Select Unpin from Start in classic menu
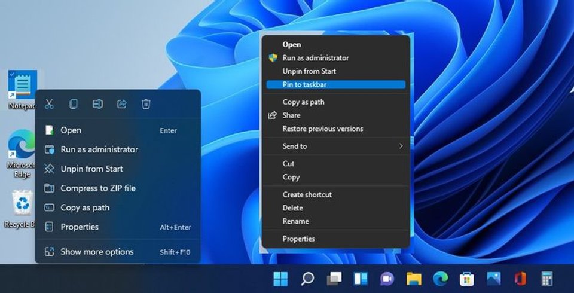 (336, 71)
